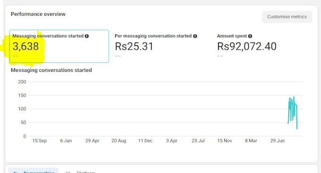Click the 50 y-axis label
Image resolution: width=321 pixels, height=173 pixels.
[x=23, y=122]
